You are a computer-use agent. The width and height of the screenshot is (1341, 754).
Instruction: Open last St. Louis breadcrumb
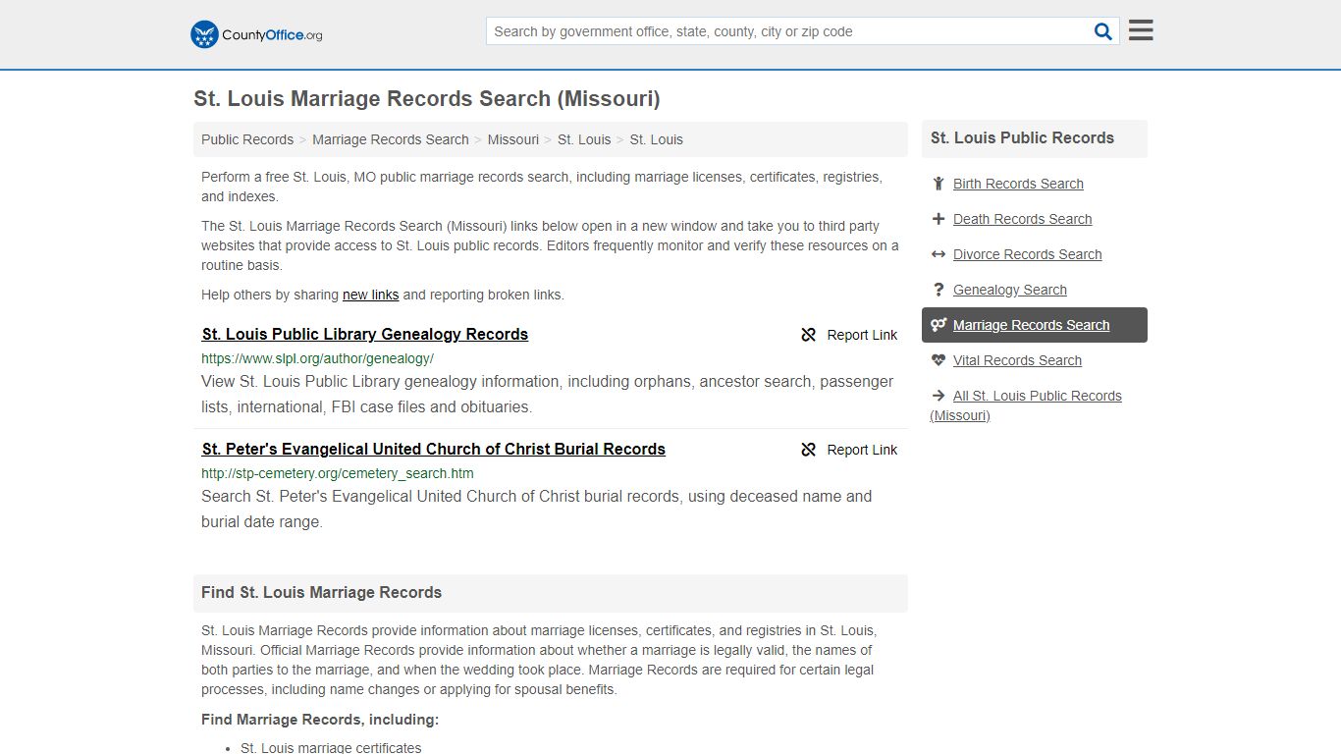coord(657,139)
